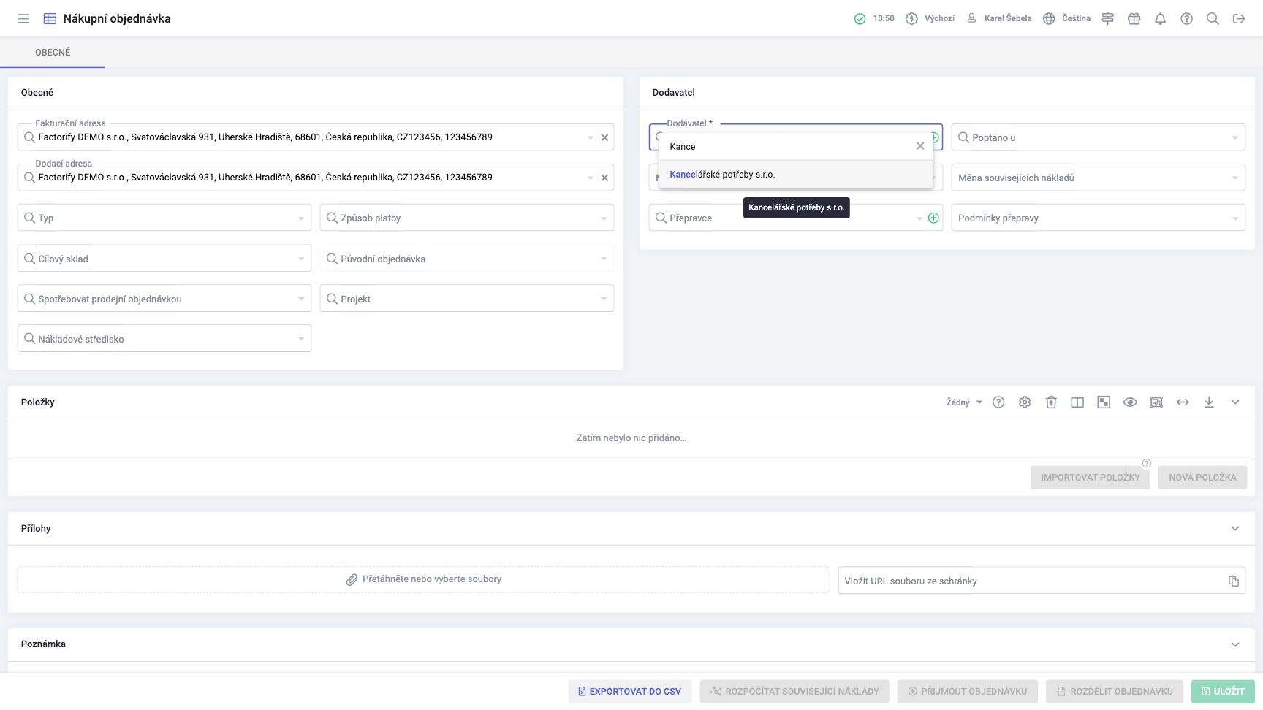The image size is (1263, 710).
Task: Open the hamburger navigation menu
Action: click(x=23, y=19)
